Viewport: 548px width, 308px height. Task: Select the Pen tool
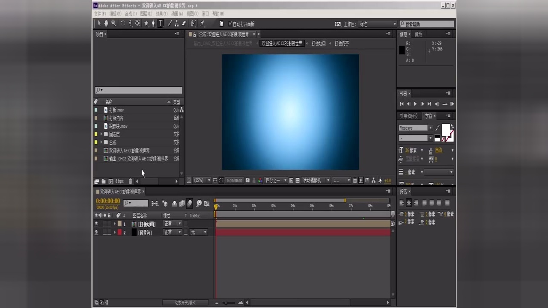(153, 24)
